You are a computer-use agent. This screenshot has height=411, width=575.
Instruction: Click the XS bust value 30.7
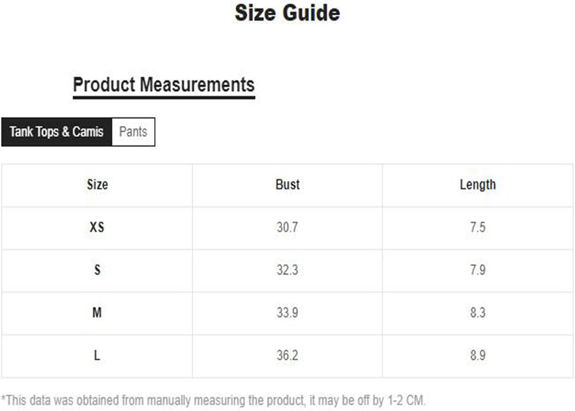pyautogui.click(x=287, y=227)
